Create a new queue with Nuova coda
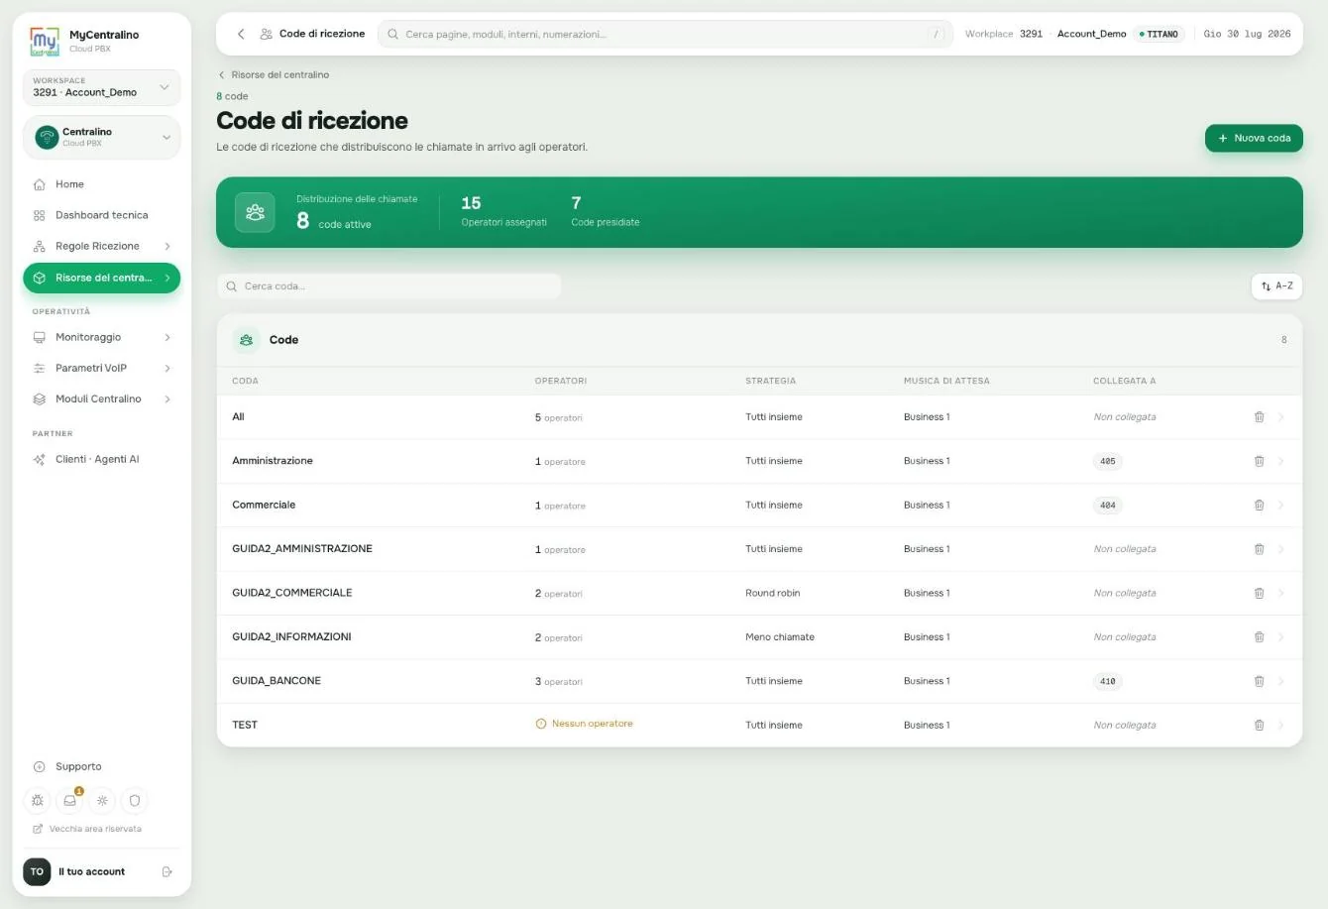The image size is (1328, 909). pos(1254,138)
